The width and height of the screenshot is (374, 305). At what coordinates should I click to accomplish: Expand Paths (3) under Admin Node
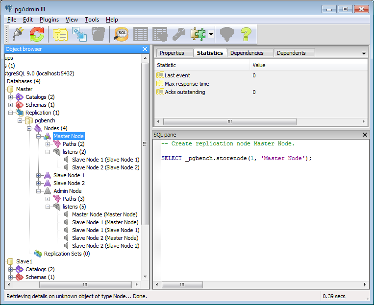point(48,199)
